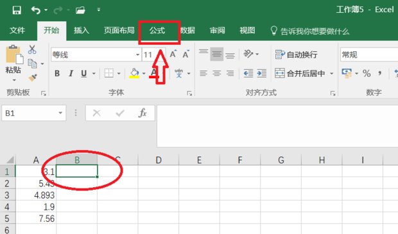
Task: Click the Copy icon
Action: tap(33, 63)
